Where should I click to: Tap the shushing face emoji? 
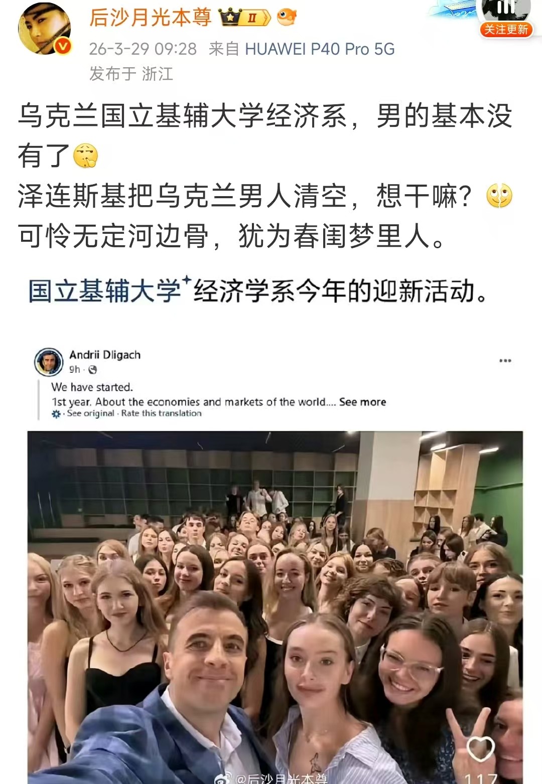click(x=85, y=155)
